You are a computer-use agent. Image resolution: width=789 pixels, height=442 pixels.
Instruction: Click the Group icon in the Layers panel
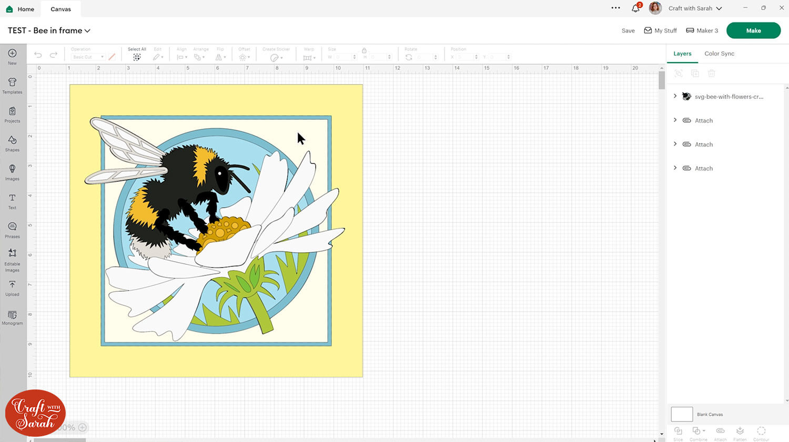tap(679, 74)
